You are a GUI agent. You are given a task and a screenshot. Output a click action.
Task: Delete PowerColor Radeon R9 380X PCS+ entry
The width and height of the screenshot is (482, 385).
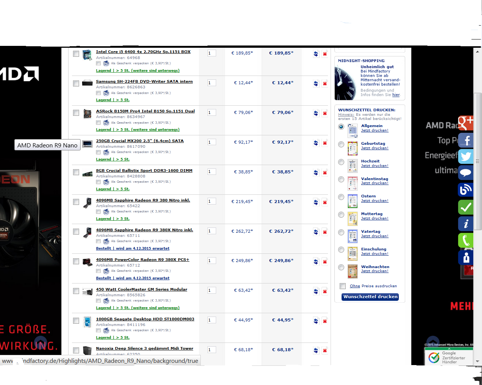325,262
